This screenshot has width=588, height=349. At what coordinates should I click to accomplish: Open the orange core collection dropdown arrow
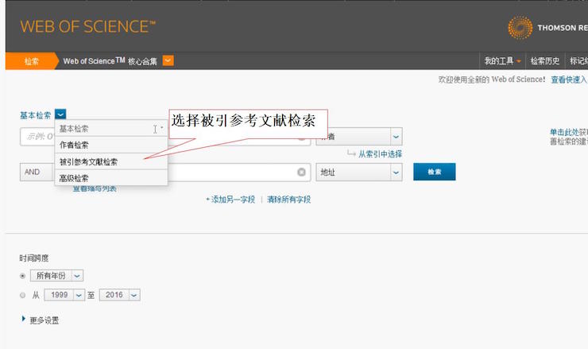[x=168, y=60]
